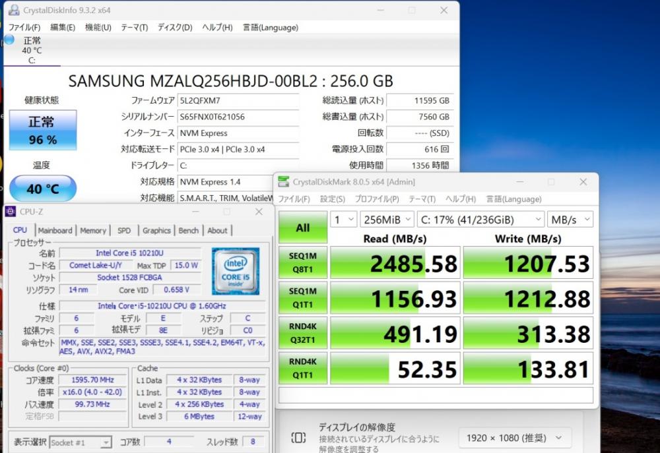The image size is (660, 453).
Task: Open the 256MiB test size dropdown
Action: tap(387, 220)
